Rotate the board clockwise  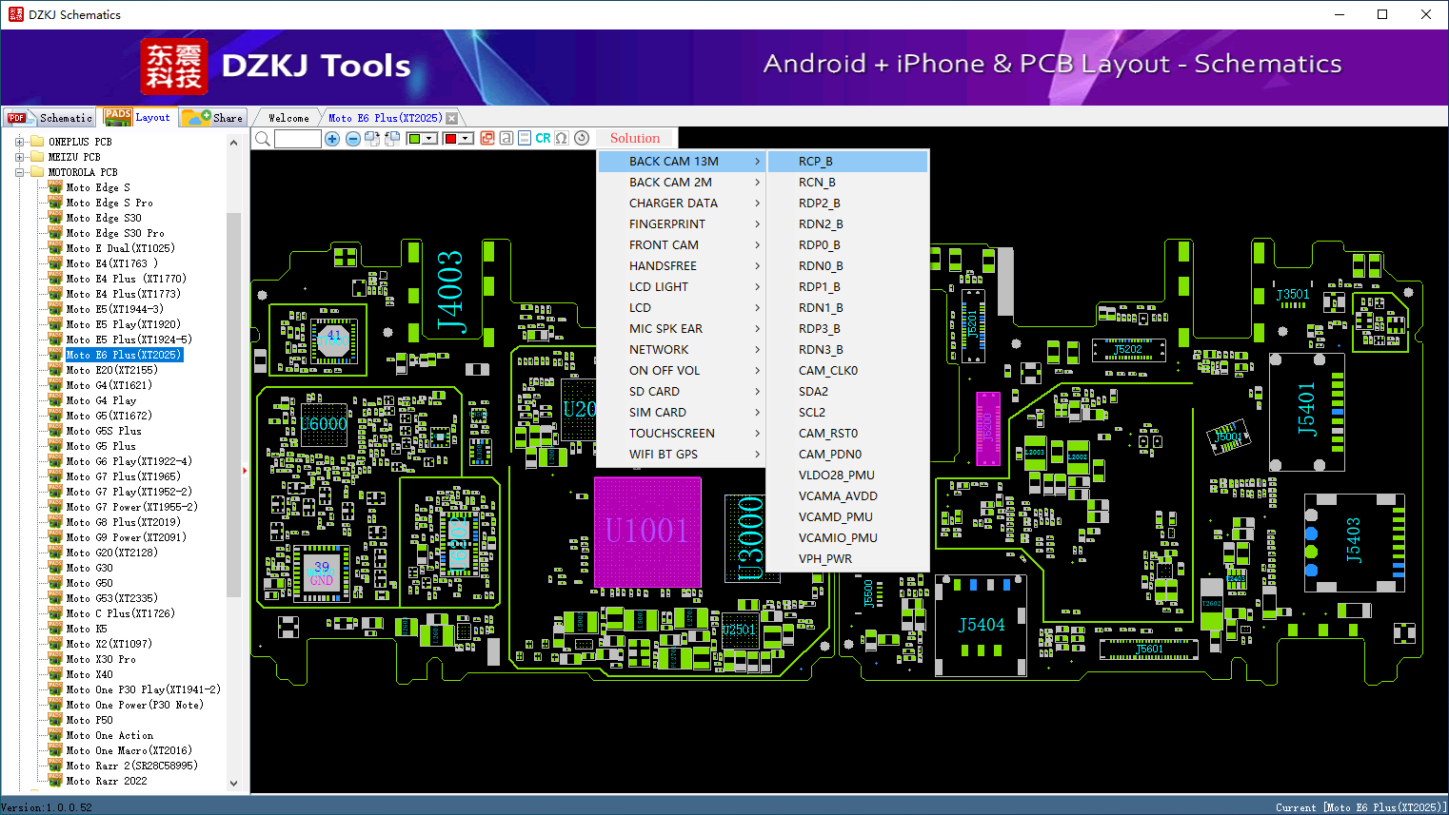(372, 139)
